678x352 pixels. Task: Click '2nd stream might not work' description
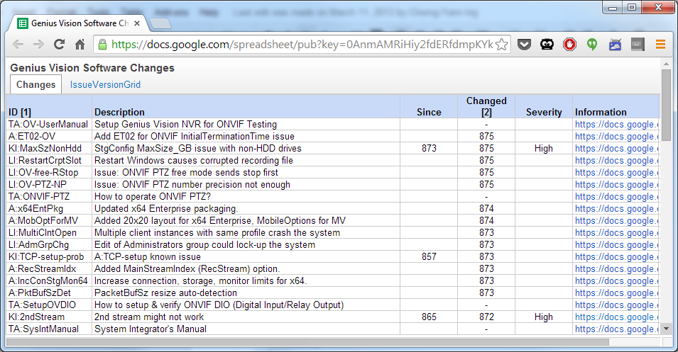[x=149, y=317]
